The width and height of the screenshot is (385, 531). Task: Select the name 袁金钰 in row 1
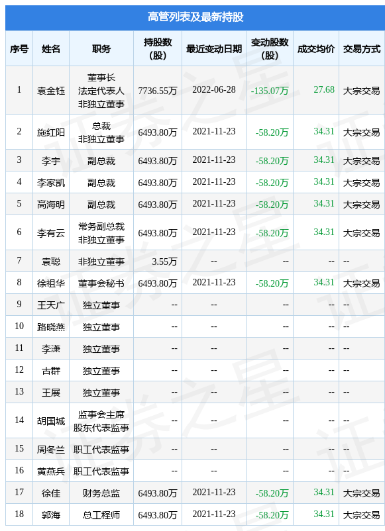(51, 91)
